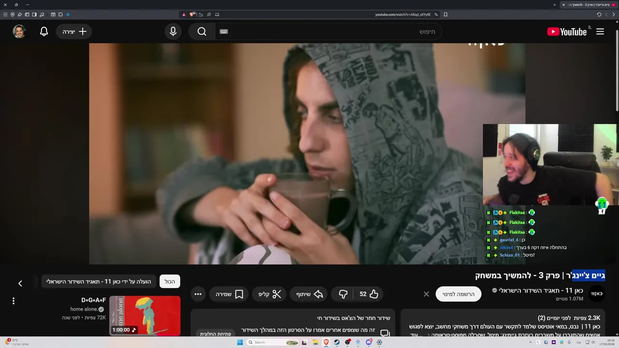Open site settings icon beside URL

click(x=436, y=14)
